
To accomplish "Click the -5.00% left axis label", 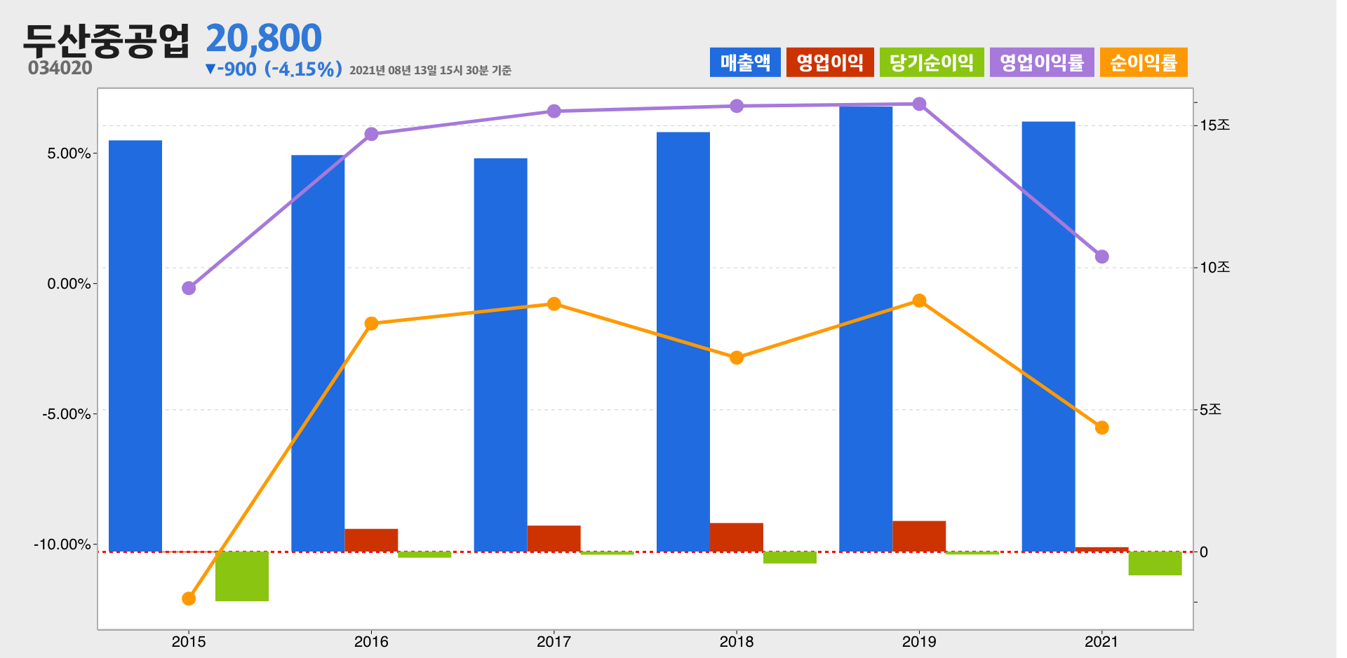I will coord(67,414).
